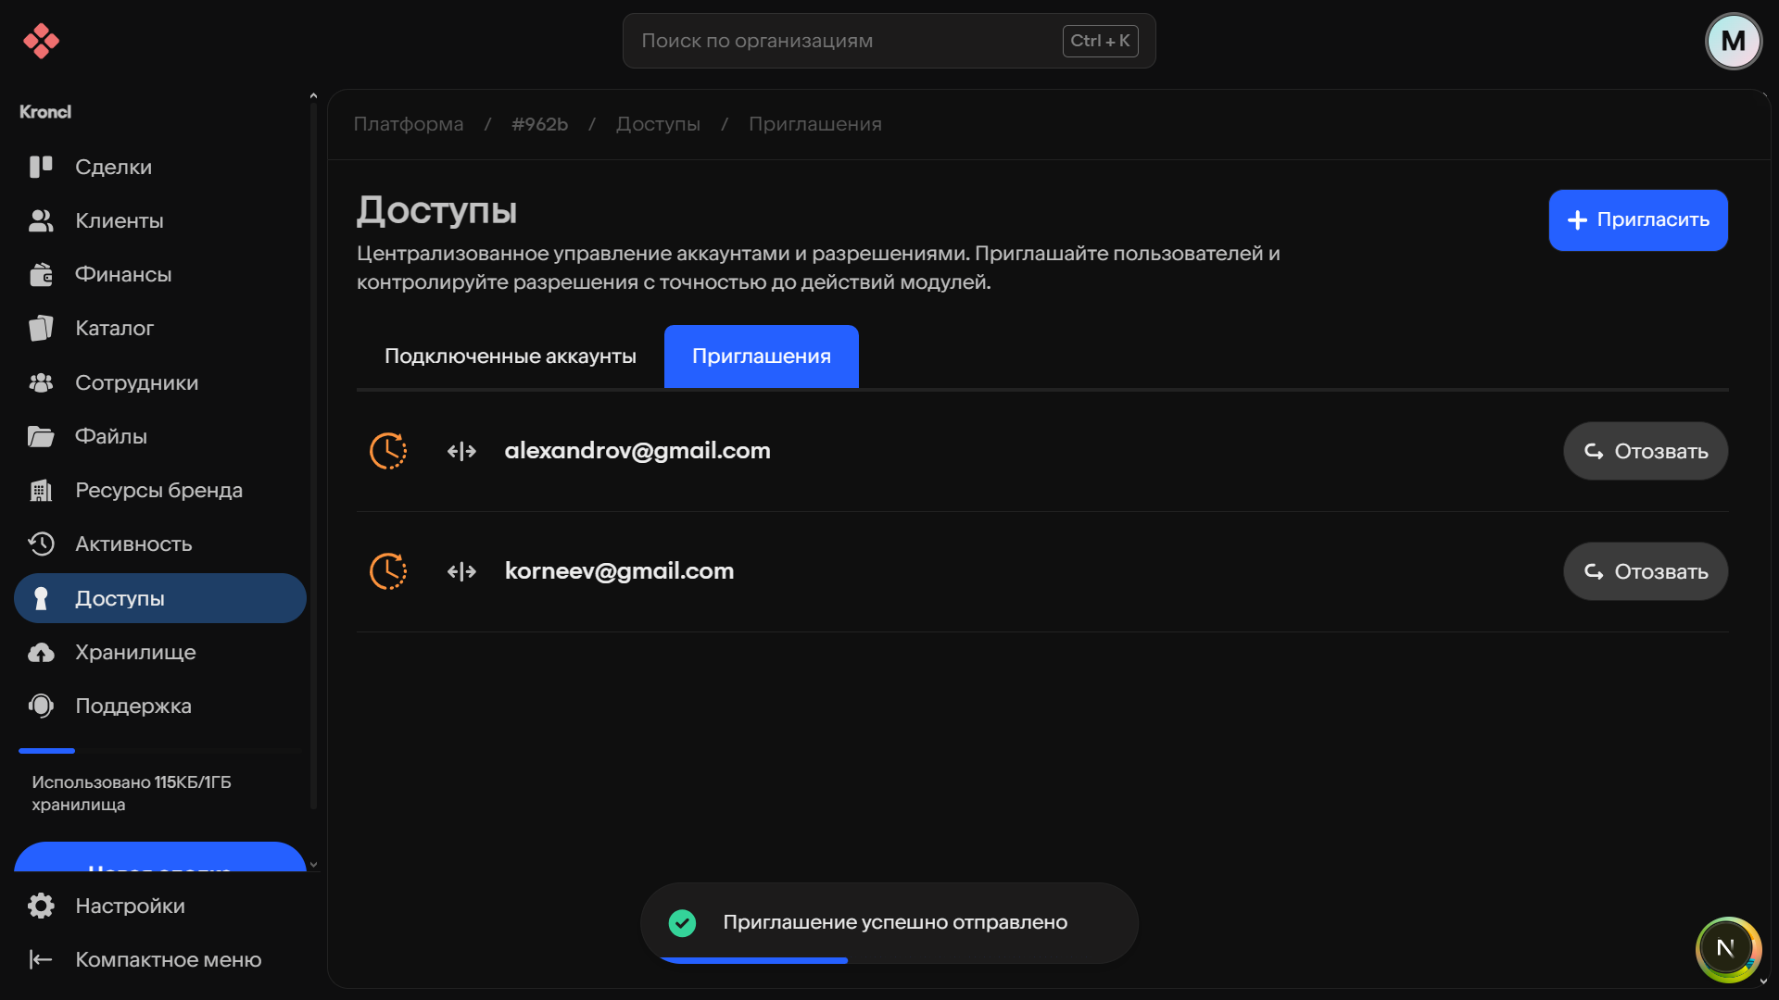The image size is (1779, 1000).
Task: Open Ресурсы бренда section
Action: (x=158, y=490)
